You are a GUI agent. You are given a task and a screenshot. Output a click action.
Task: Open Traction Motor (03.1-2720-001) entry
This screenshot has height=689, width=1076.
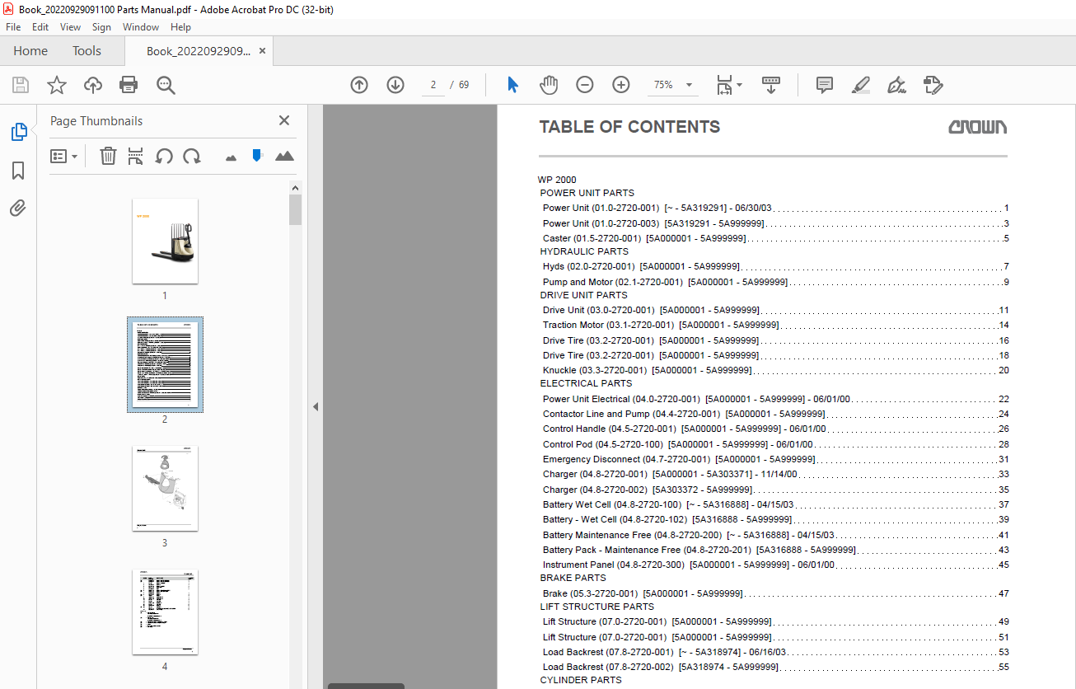click(775, 326)
